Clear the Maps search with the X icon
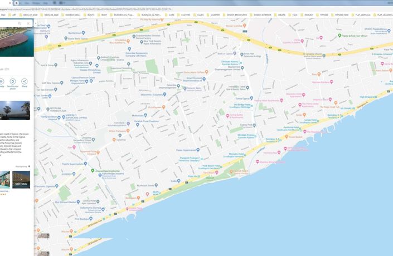 click(x=28, y=23)
